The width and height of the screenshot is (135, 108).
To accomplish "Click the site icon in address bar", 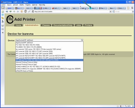I will 33,12.
